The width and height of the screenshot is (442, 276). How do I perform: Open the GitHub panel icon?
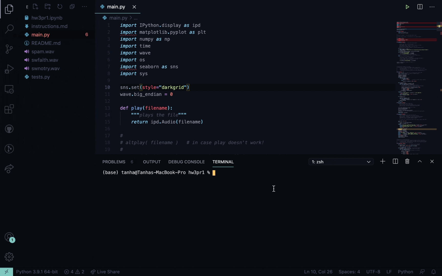9,129
